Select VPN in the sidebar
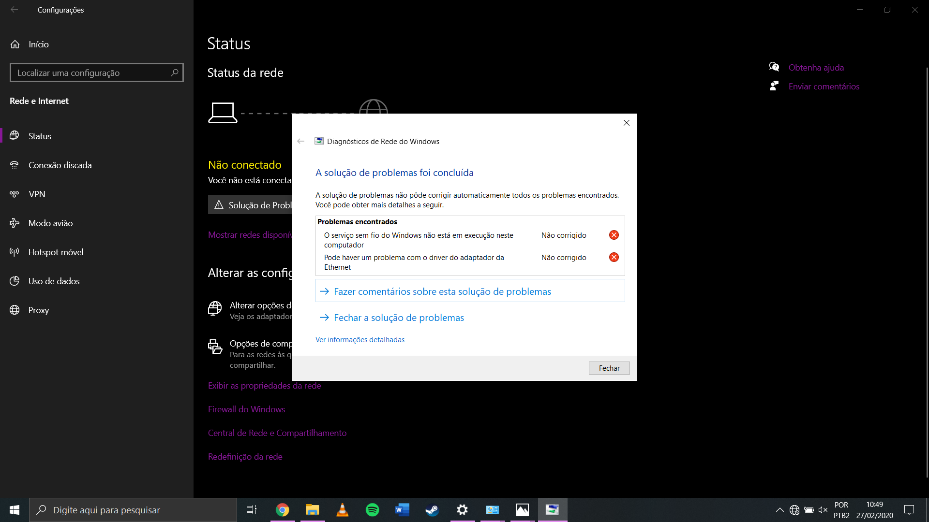This screenshot has height=522, width=929. [x=37, y=194]
